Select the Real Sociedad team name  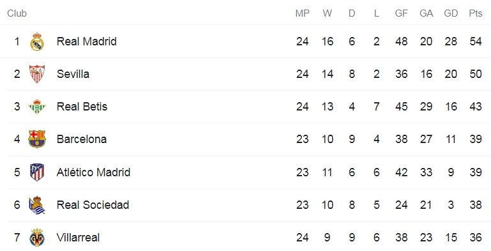click(93, 205)
